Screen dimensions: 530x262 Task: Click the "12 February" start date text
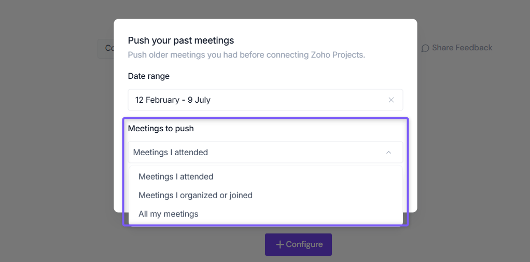pyautogui.click(x=158, y=100)
